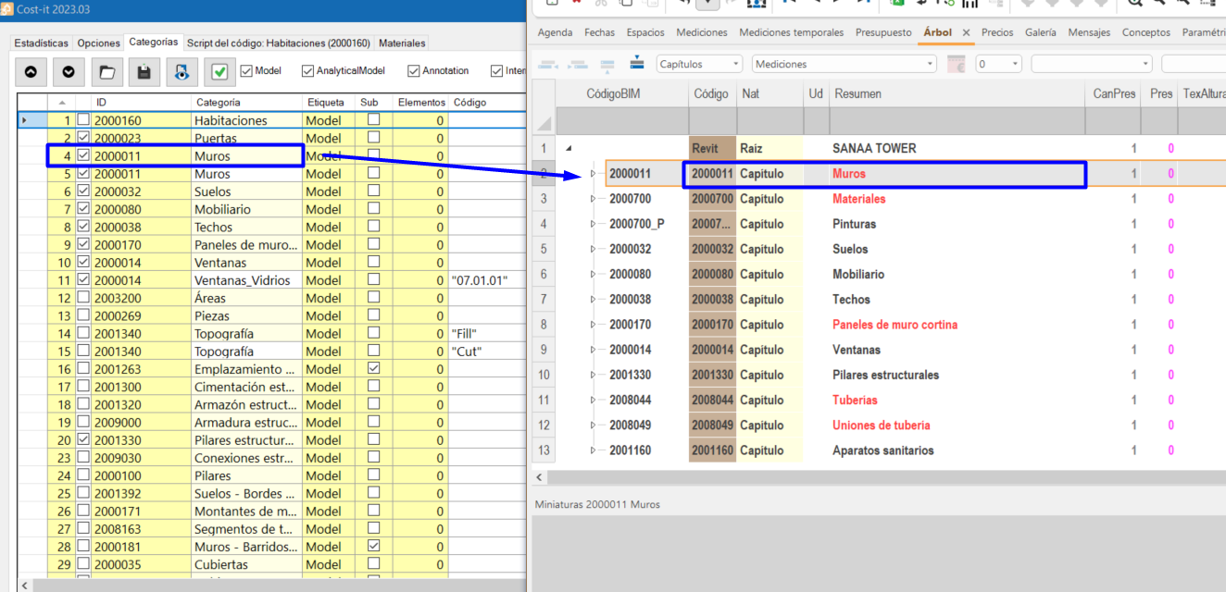Select the "Cut" code cell for Topografía

pos(486,351)
